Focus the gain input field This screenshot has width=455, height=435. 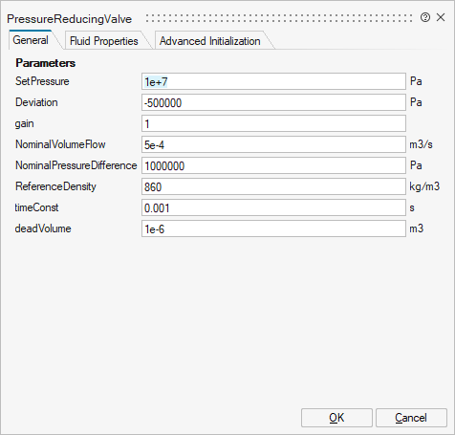273,123
